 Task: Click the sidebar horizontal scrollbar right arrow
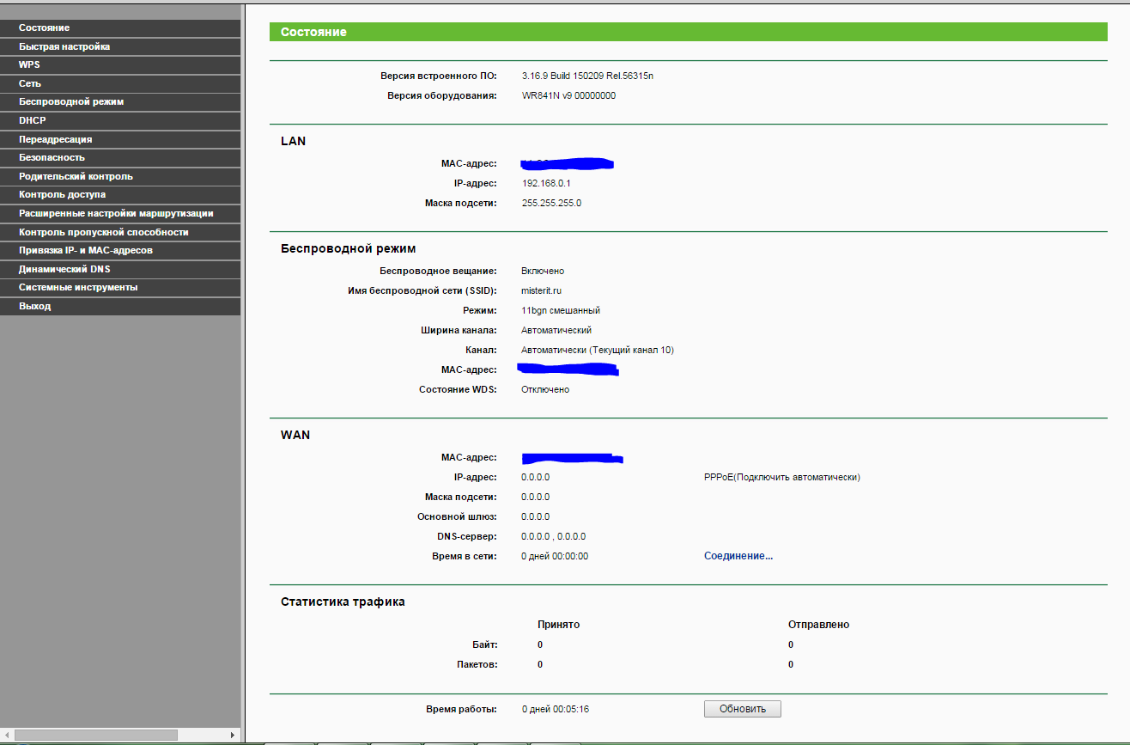233,736
